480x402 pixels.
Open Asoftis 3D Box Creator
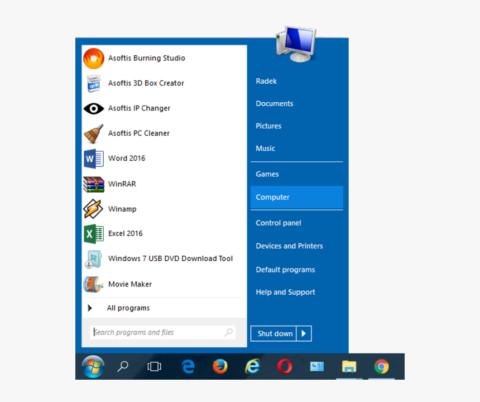point(146,83)
